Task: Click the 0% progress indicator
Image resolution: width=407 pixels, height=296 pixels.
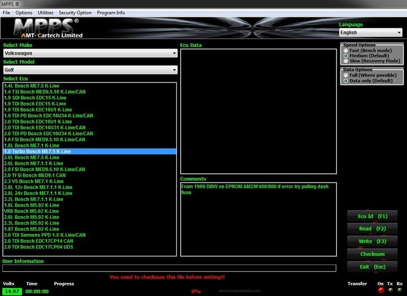Action: click(x=196, y=291)
